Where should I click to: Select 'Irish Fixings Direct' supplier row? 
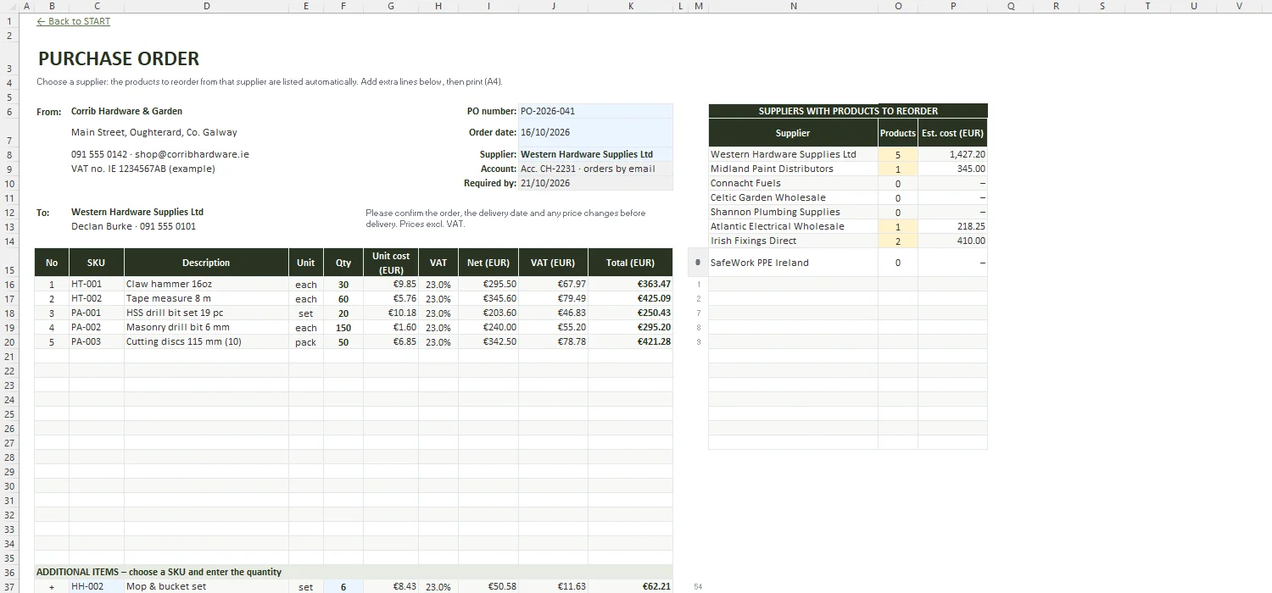[x=793, y=241]
